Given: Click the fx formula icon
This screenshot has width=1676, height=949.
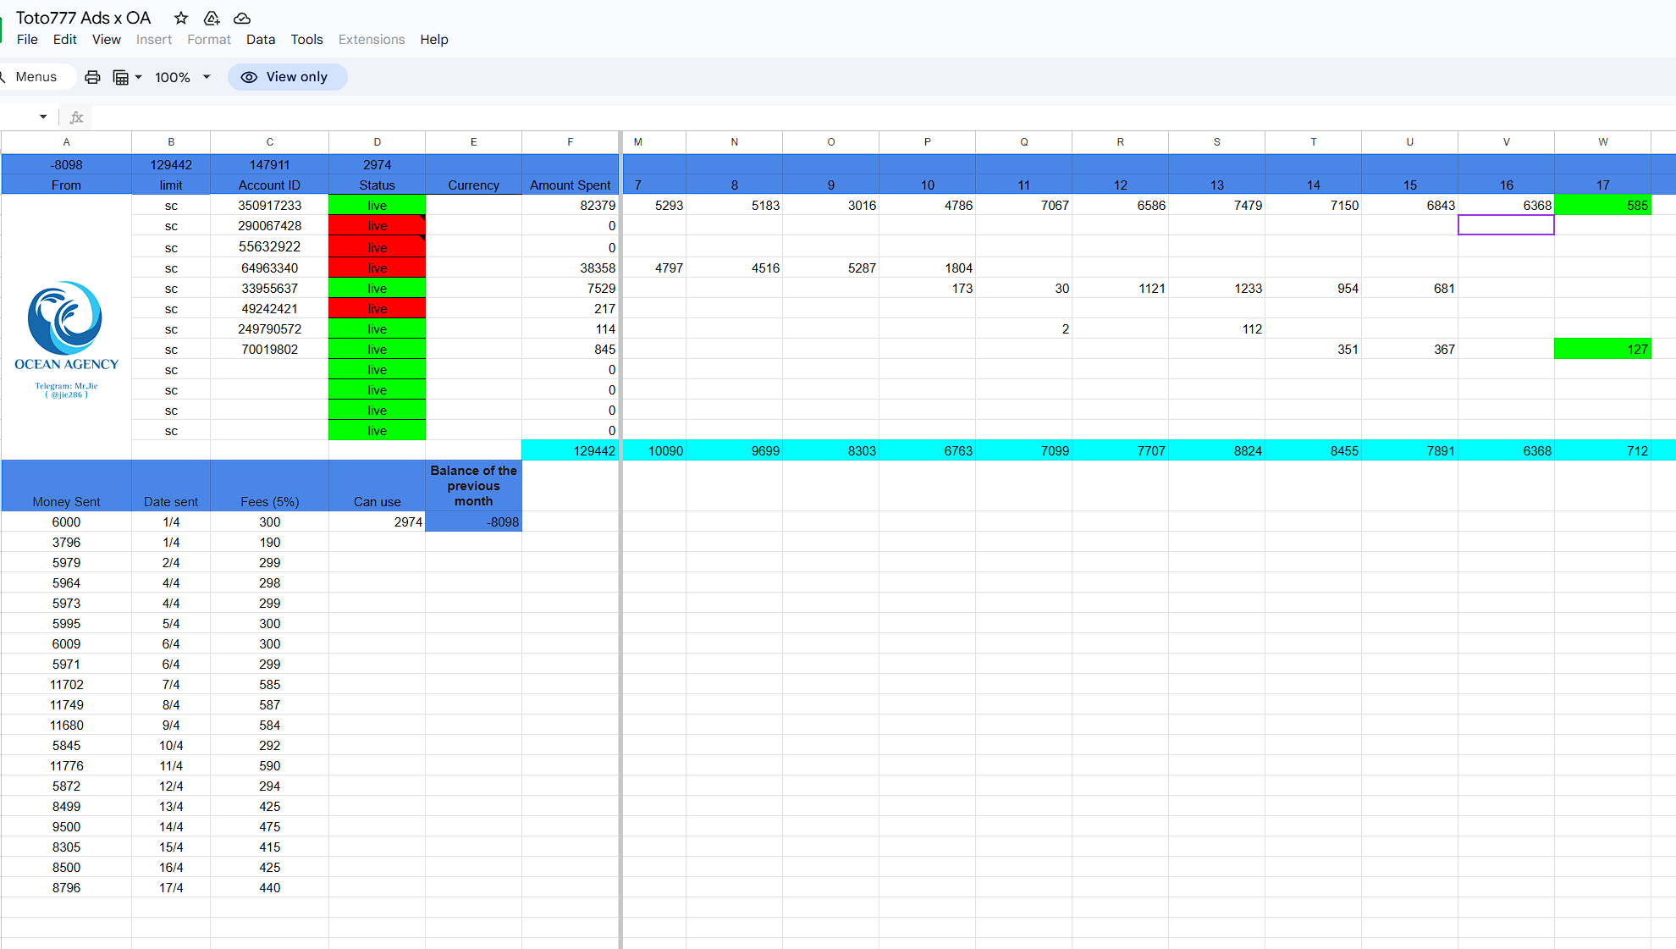Looking at the screenshot, I should 76,117.
